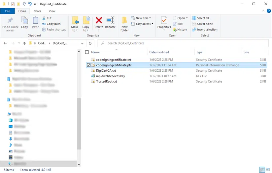
Task: Click the Cod... breadcrumb in address bar
Action: tap(42, 43)
